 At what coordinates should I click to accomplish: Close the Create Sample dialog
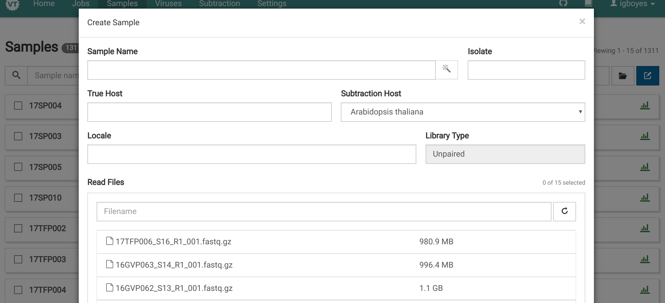582,22
